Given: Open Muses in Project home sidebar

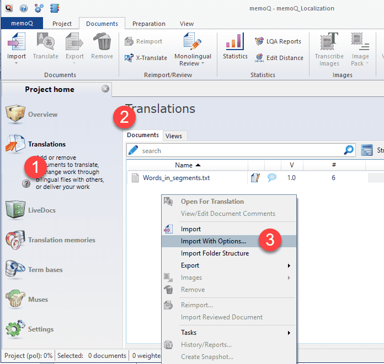Looking at the screenshot, I should [27, 300].
